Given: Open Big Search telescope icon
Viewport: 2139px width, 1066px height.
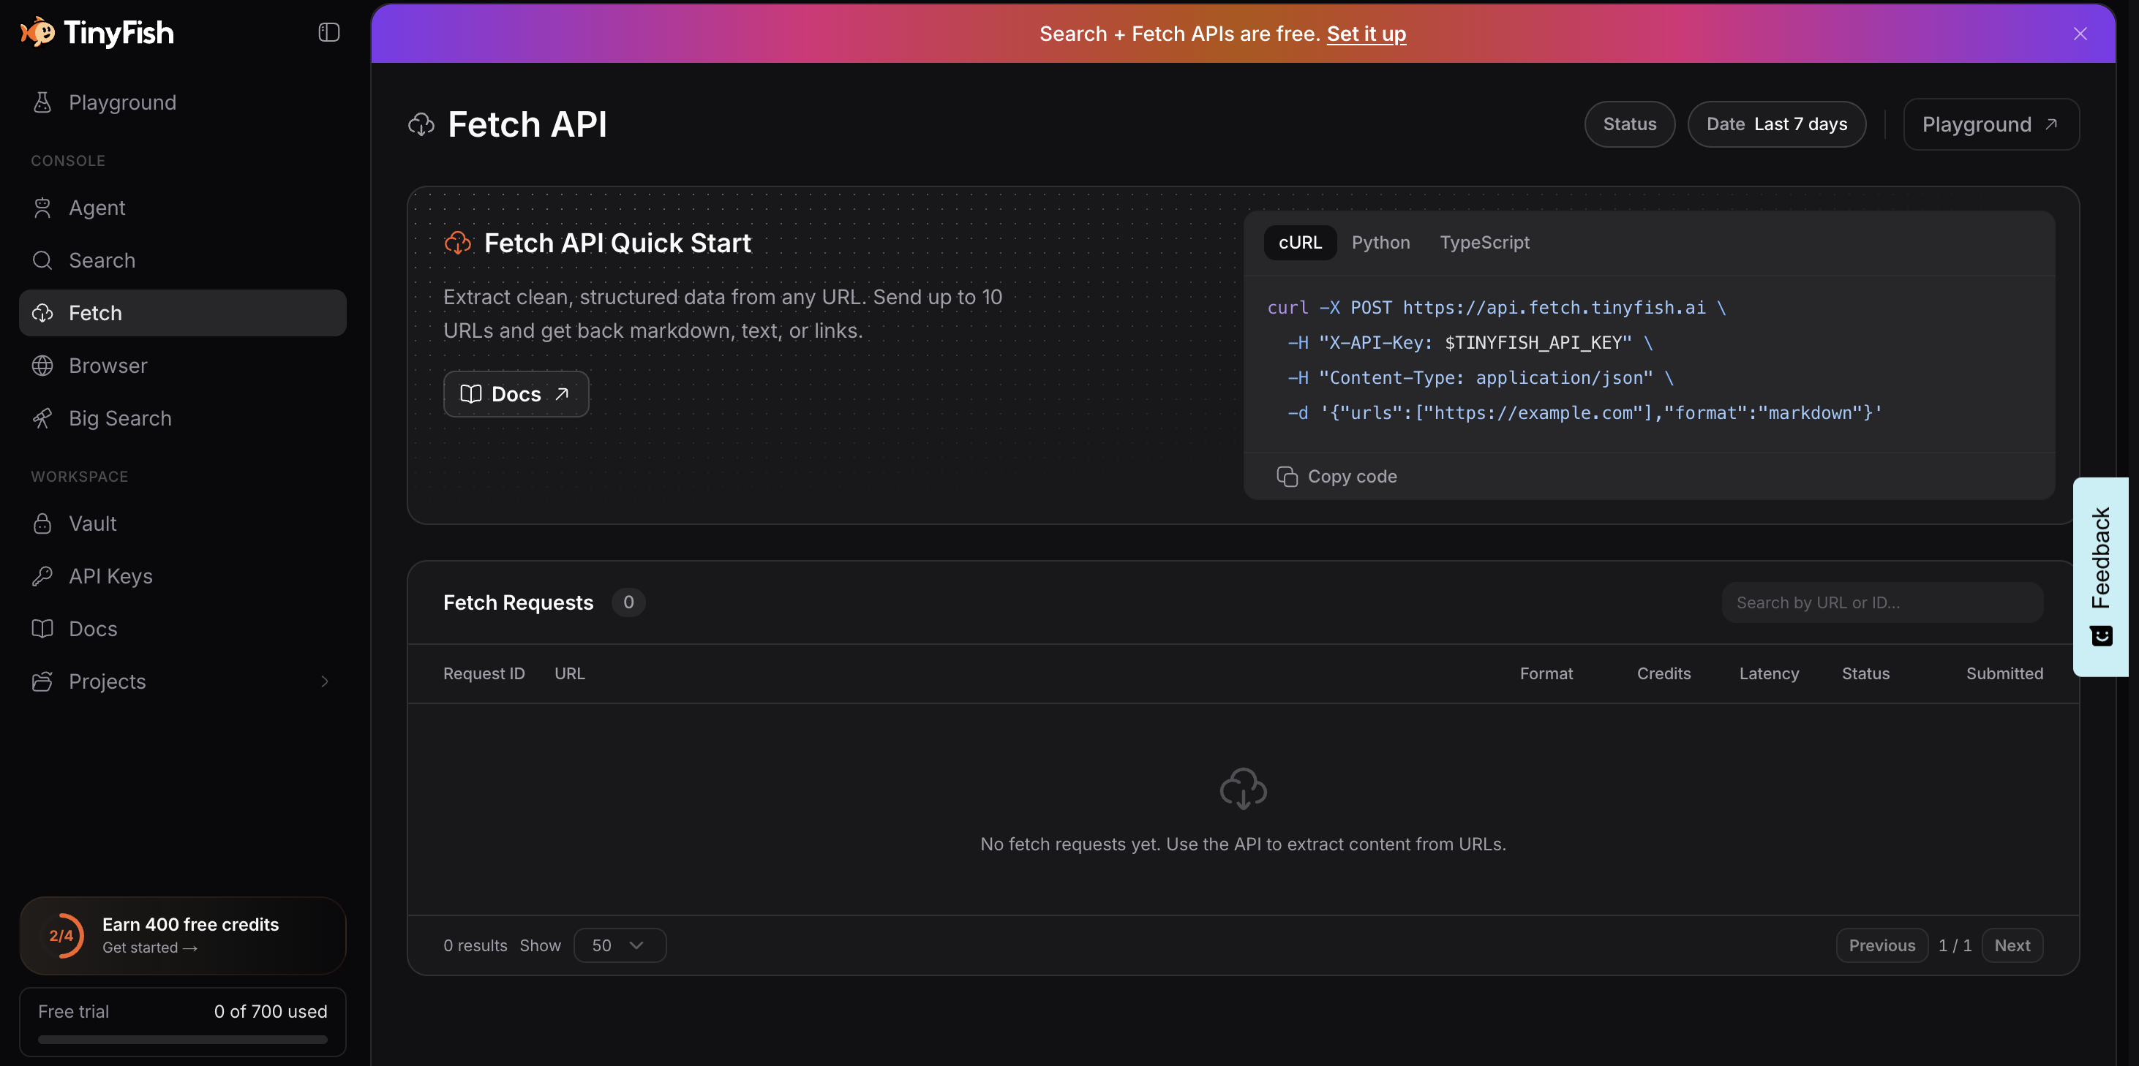Looking at the screenshot, I should coord(42,418).
